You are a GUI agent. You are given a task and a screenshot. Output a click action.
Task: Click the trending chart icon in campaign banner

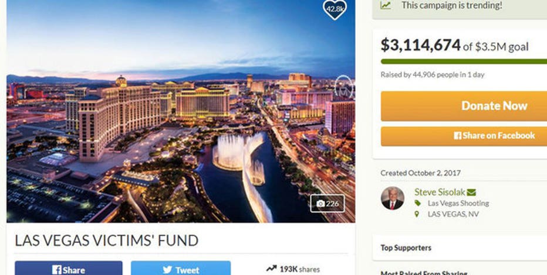point(386,6)
